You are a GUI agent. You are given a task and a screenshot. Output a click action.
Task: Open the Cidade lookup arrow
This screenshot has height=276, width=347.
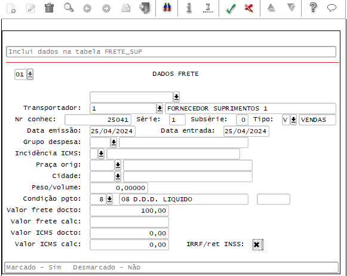pyautogui.click(x=118, y=176)
